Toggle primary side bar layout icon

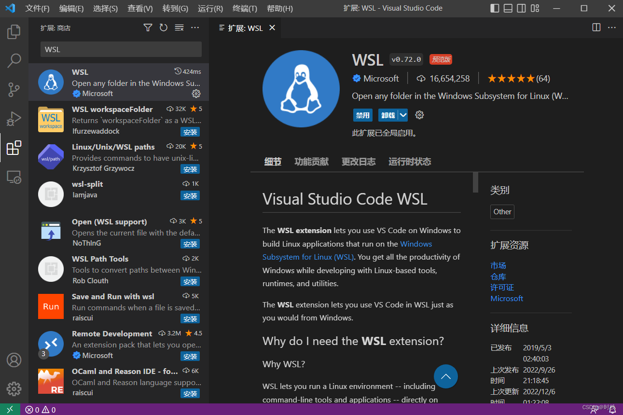click(495, 8)
